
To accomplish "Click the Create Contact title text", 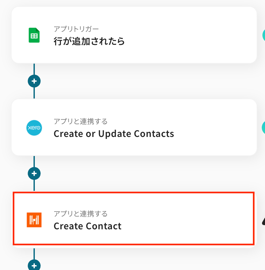I will click(x=88, y=226).
